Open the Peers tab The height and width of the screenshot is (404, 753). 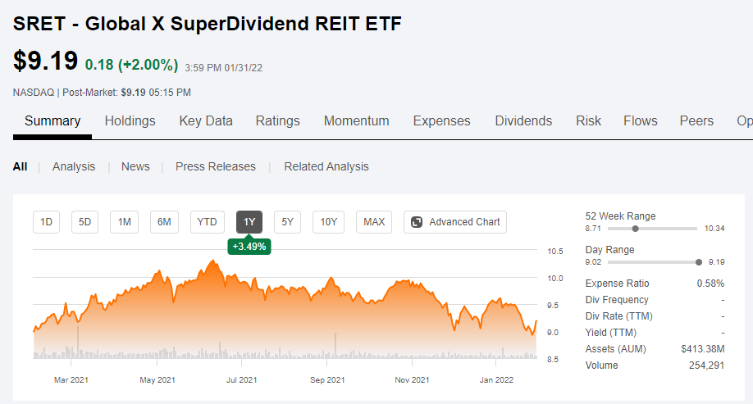(x=696, y=121)
